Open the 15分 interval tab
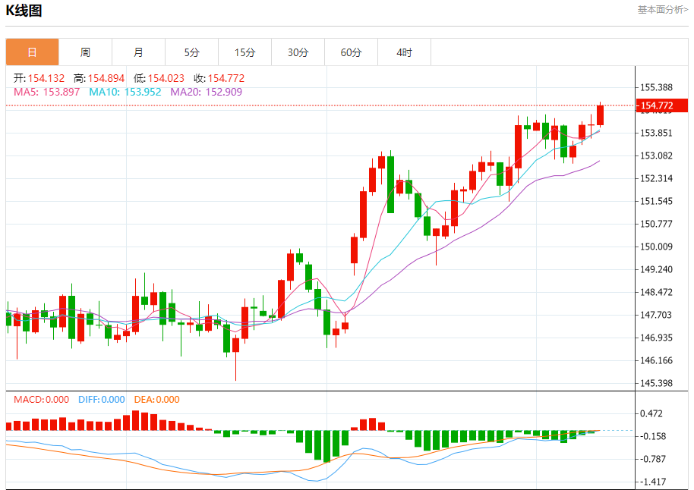 tap(244, 52)
